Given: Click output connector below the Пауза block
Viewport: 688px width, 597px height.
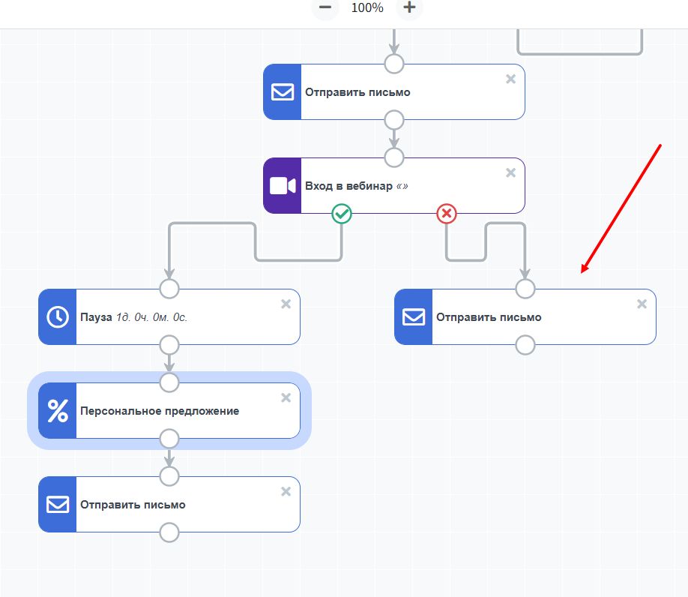Looking at the screenshot, I should click(169, 345).
